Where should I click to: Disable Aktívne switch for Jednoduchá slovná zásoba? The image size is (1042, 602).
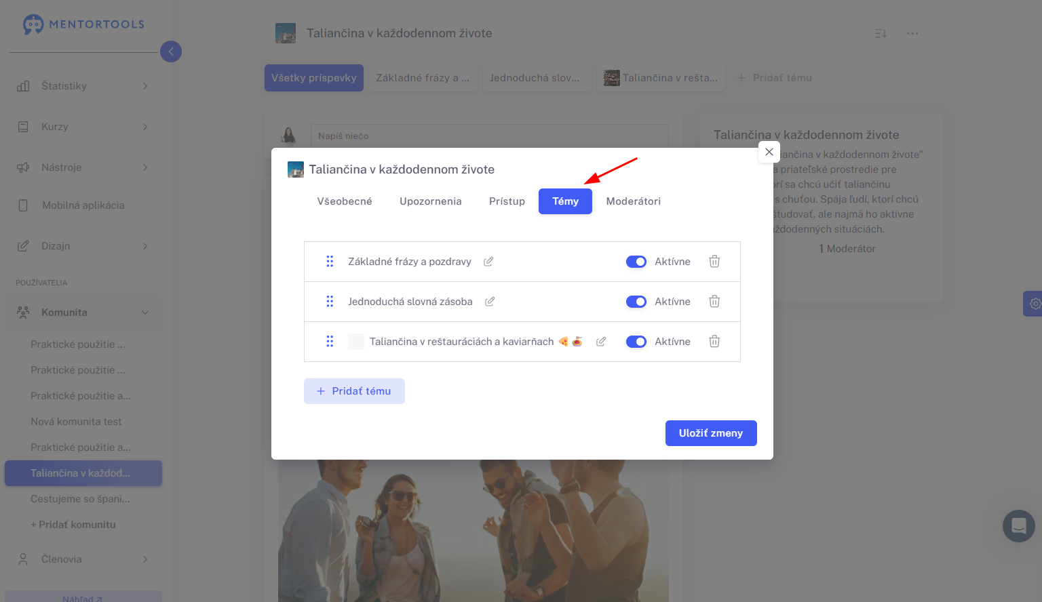tap(636, 302)
